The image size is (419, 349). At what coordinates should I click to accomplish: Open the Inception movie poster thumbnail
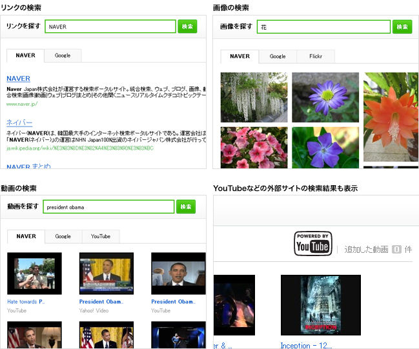point(321,305)
